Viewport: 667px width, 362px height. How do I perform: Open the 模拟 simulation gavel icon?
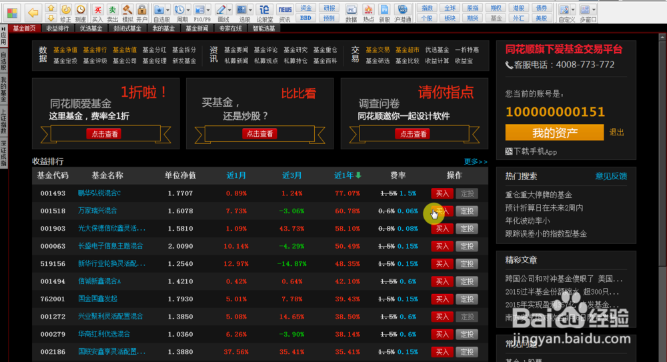[x=127, y=13]
